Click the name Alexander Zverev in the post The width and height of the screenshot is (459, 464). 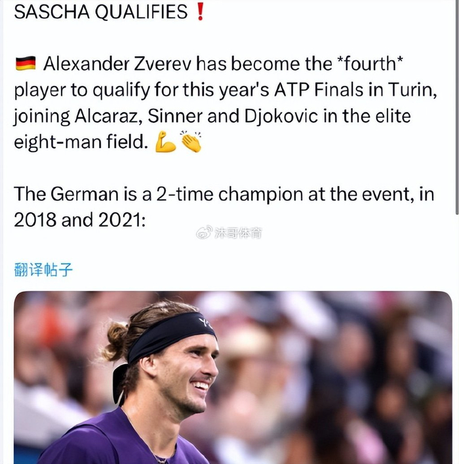pyautogui.click(x=118, y=64)
